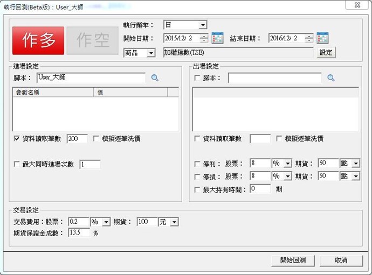Enable the 停利 take-profit checkbox
Viewport: 372px width, 275px height.
pyautogui.click(x=197, y=164)
